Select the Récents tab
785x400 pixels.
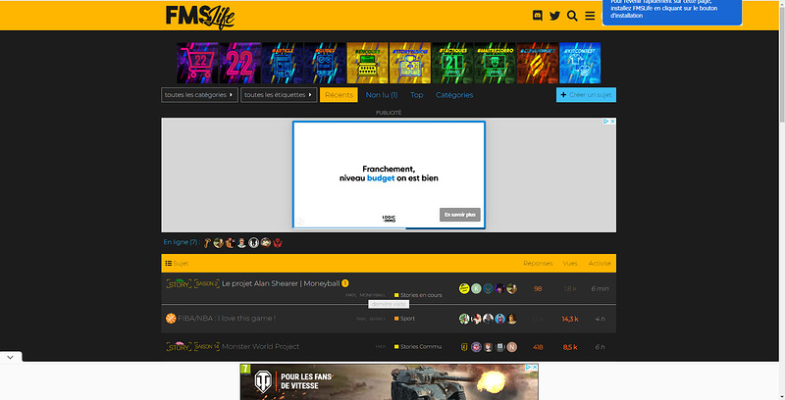click(339, 95)
